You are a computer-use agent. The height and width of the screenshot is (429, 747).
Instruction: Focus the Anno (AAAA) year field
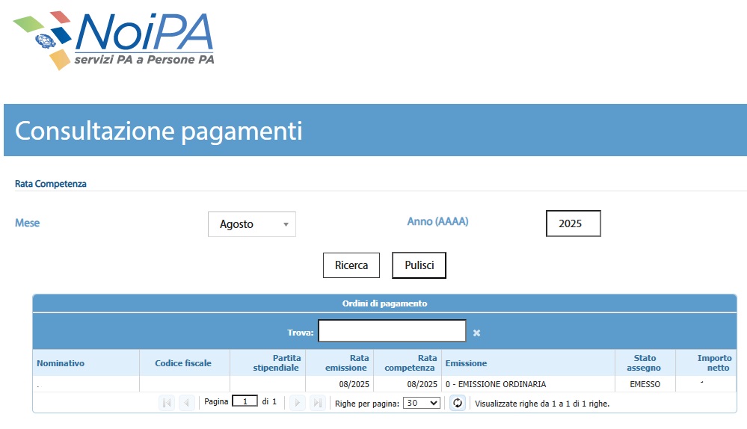click(574, 223)
